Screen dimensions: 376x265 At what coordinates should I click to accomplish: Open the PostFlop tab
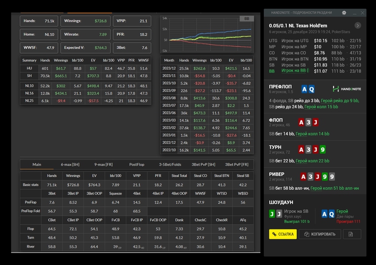pos(136,164)
